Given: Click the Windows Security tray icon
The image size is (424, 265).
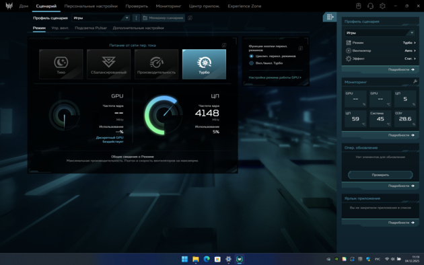Looking at the screenshot, I should point(368,259).
